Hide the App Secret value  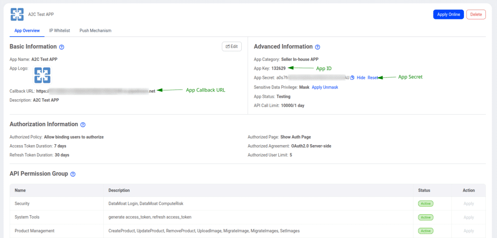point(361,77)
